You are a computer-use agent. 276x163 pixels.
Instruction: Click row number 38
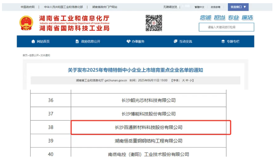click(51, 128)
